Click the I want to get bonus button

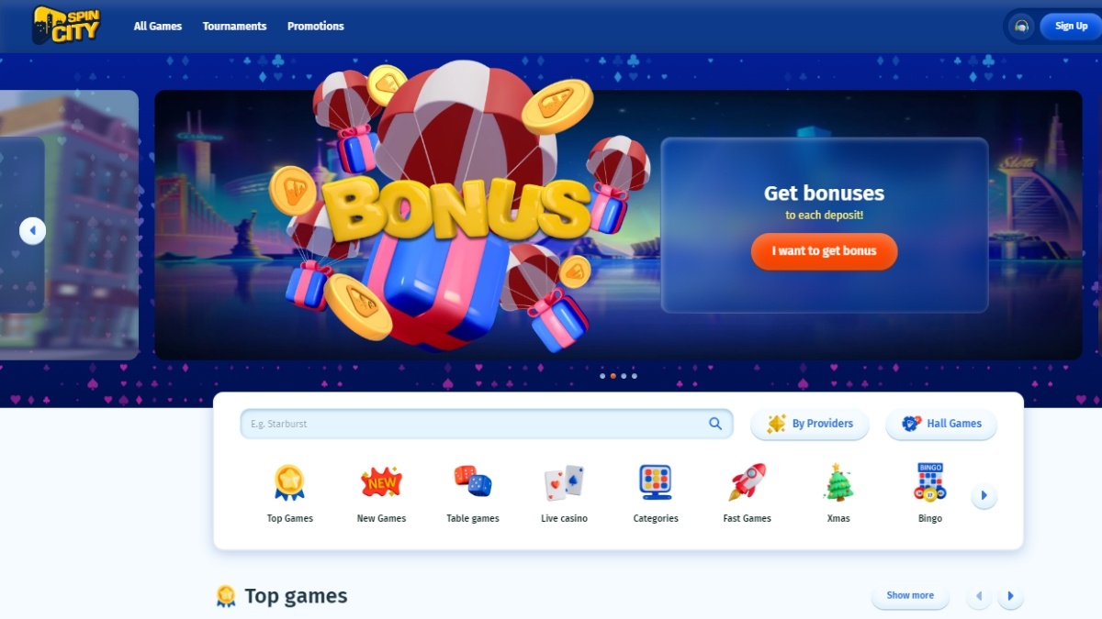tap(824, 251)
